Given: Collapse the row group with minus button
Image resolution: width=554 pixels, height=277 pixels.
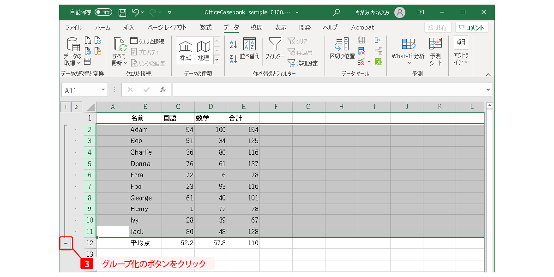Looking at the screenshot, I should tap(66, 243).
